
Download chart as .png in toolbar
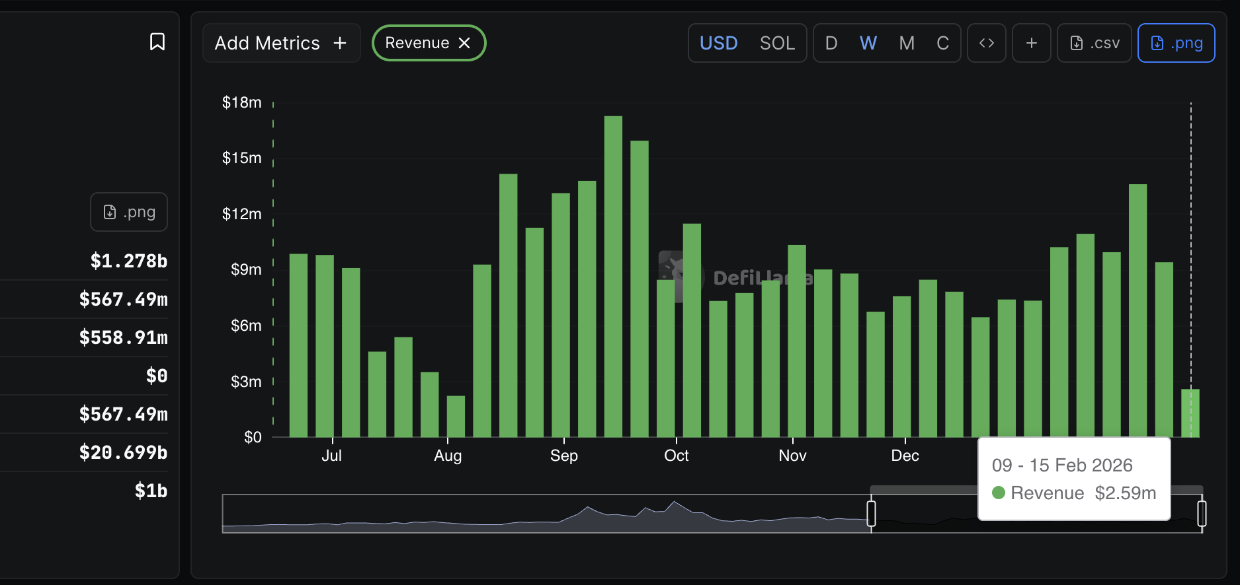coord(1176,43)
